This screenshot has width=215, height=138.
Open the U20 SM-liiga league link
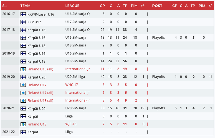pos(75,77)
